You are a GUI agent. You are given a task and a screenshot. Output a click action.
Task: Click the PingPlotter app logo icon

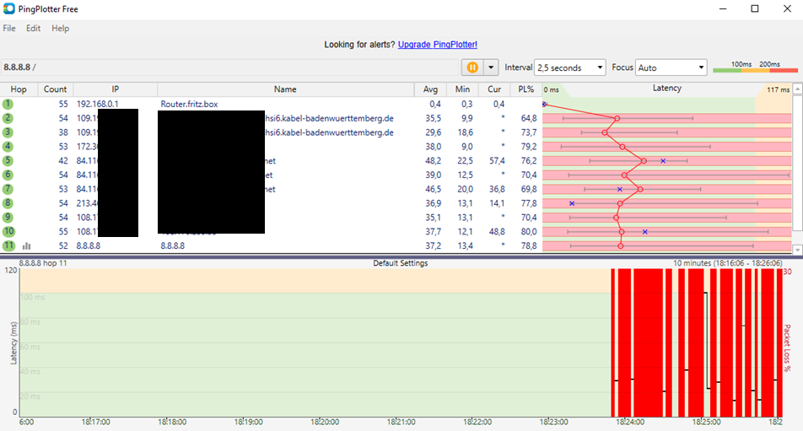tap(8, 8)
